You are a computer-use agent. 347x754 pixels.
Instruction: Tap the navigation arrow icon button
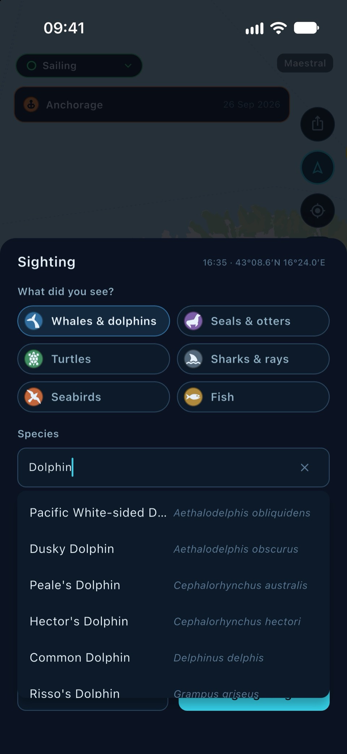317,167
